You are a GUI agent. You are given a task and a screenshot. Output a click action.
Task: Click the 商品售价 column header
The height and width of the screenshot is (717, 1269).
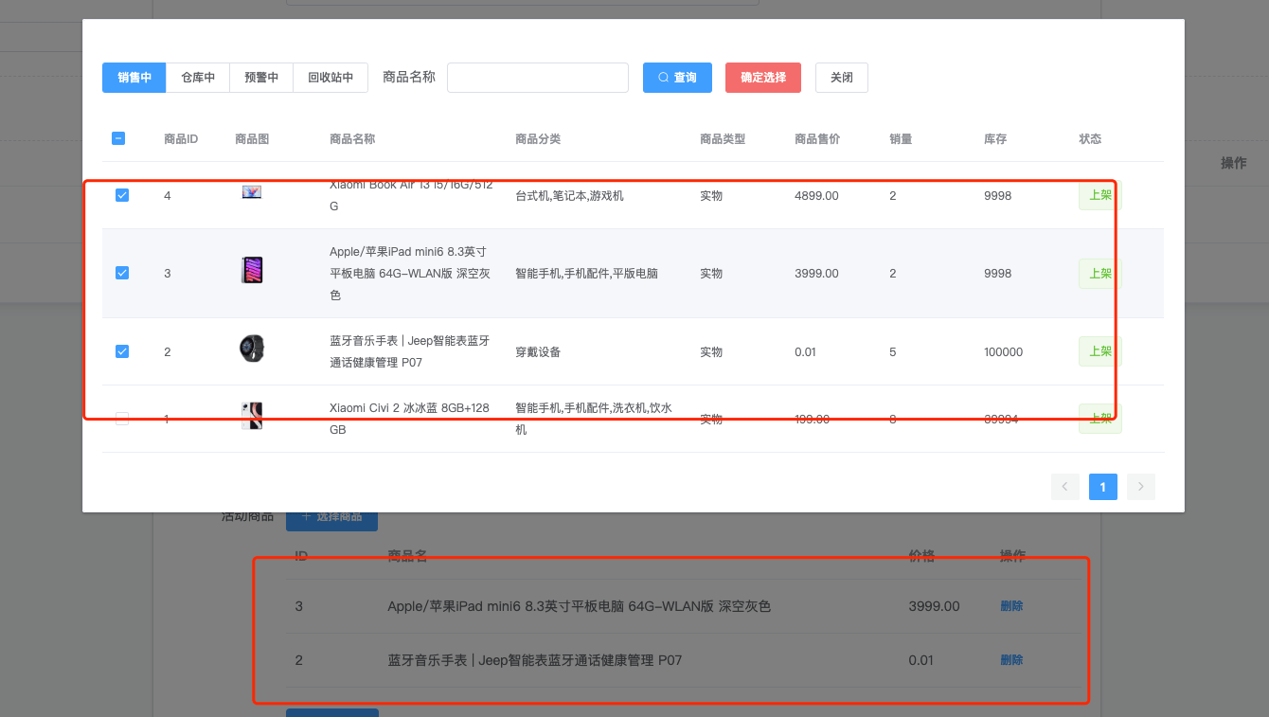pyautogui.click(x=817, y=139)
